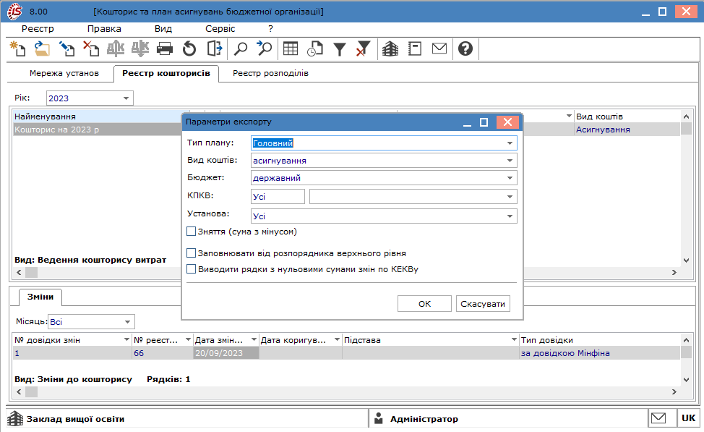Click the find next magnifier arrow icon
Screen dimensions: 704x432
click(265, 48)
